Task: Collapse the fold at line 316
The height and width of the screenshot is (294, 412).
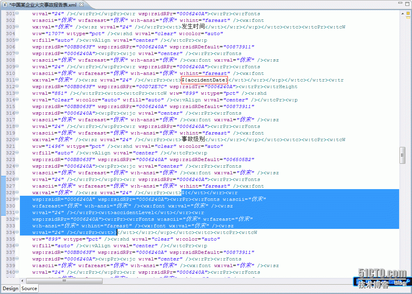Action: click(x=17, y=113)
